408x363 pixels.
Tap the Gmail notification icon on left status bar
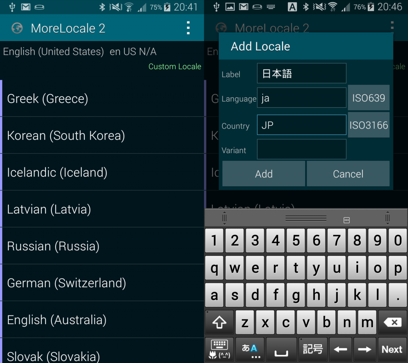pyautogui.click(x=26, y=7)
